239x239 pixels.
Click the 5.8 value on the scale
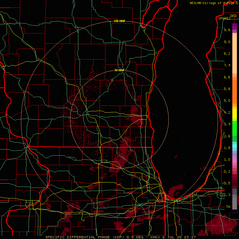click(227, 89)
